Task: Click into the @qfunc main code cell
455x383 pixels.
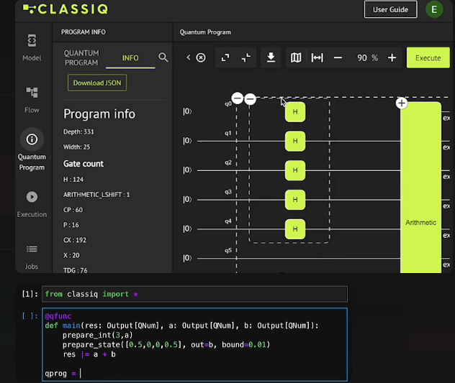Action: tap(194, 344)
